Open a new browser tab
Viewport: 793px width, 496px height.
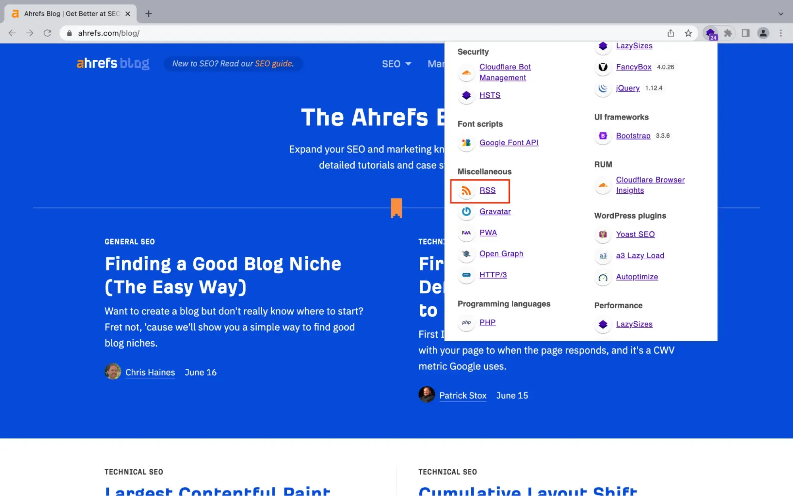(148, 13)
